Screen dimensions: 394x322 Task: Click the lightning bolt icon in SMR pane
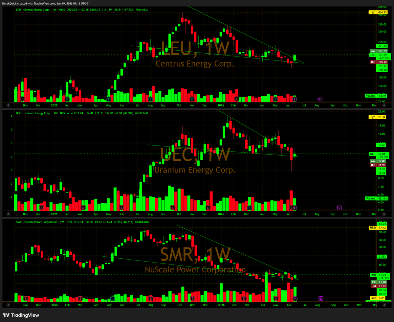(x=295, y=298)
